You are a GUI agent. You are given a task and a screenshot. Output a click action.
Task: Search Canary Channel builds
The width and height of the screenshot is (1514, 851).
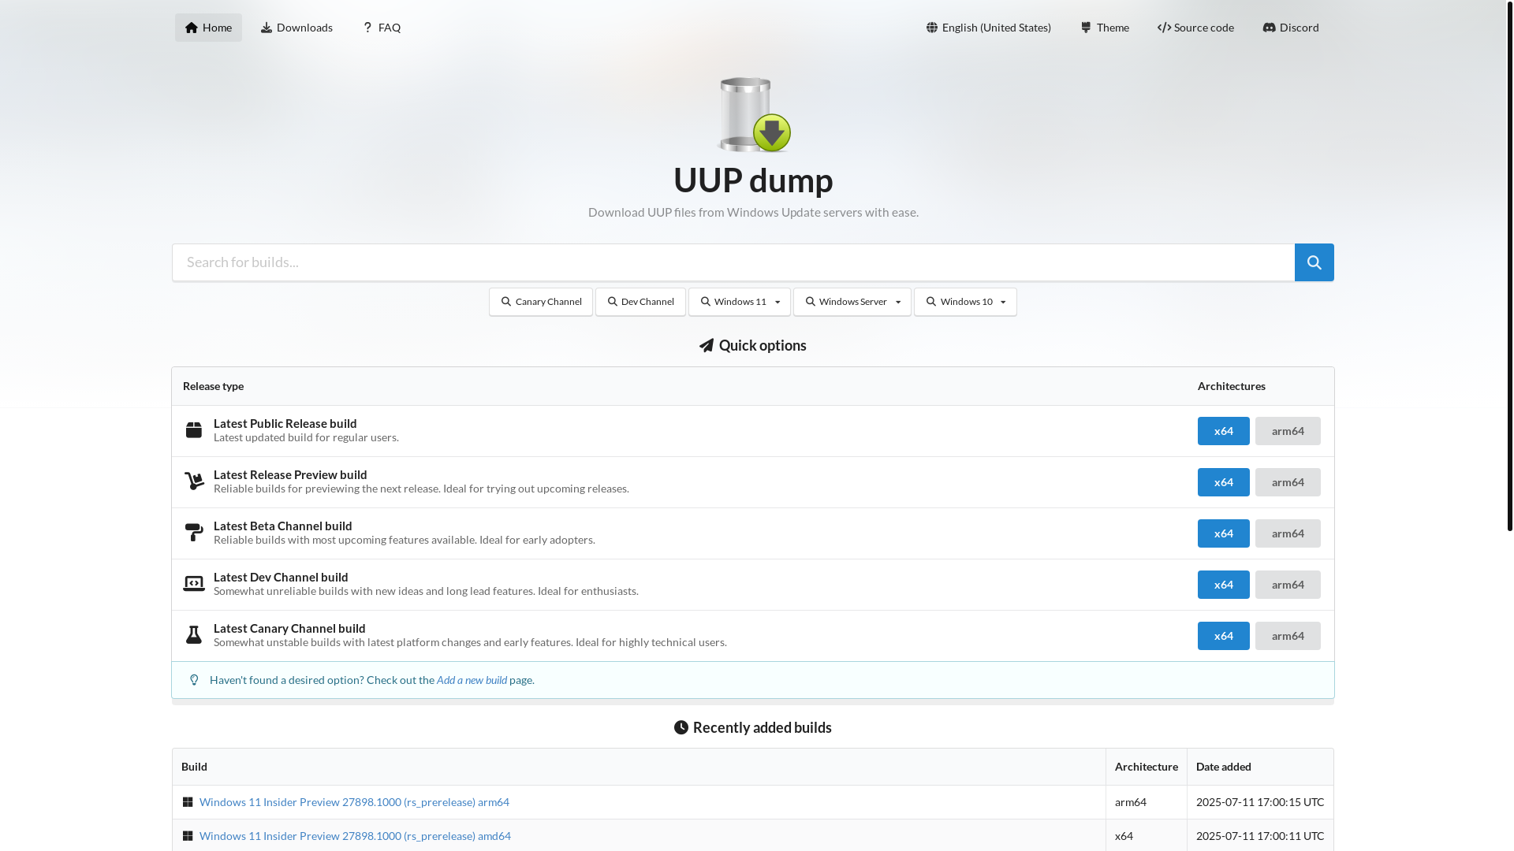[x=541, y=302]
